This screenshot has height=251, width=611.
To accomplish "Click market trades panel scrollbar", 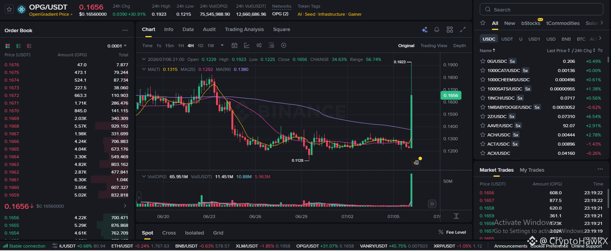I will point(608,199).
